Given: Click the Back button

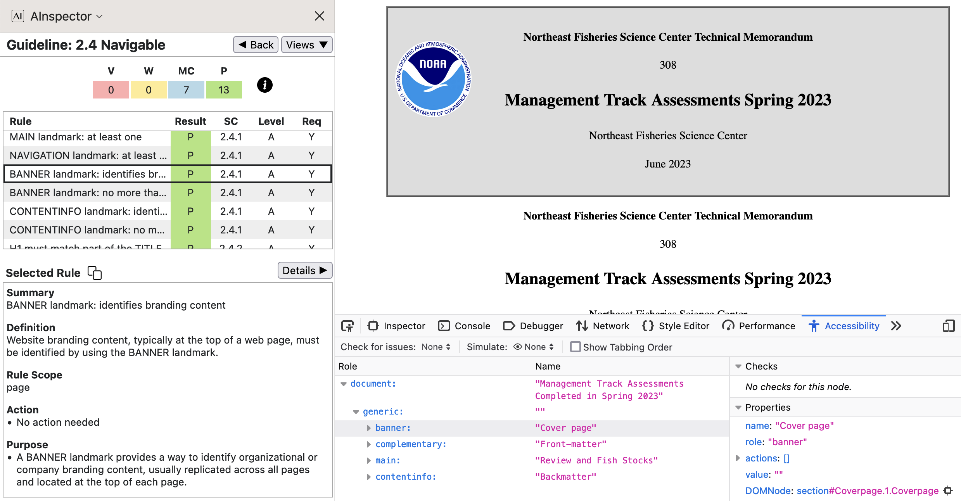Looking at the screenshot, I should tap(256, 45).
